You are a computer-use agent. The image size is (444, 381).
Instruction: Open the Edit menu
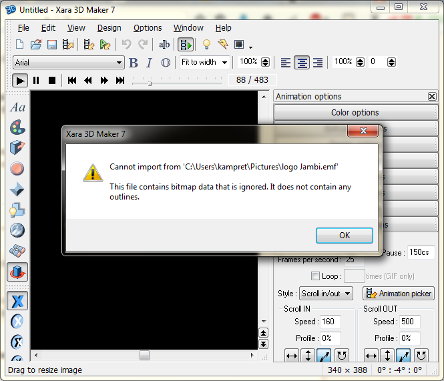point(48,28)
